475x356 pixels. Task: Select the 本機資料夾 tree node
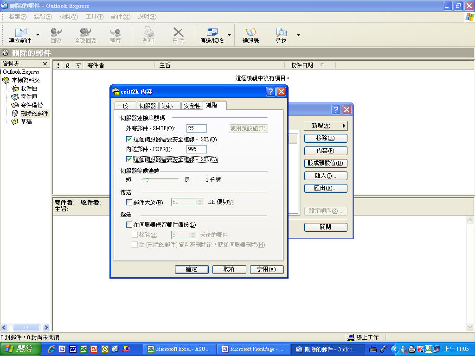26,80
